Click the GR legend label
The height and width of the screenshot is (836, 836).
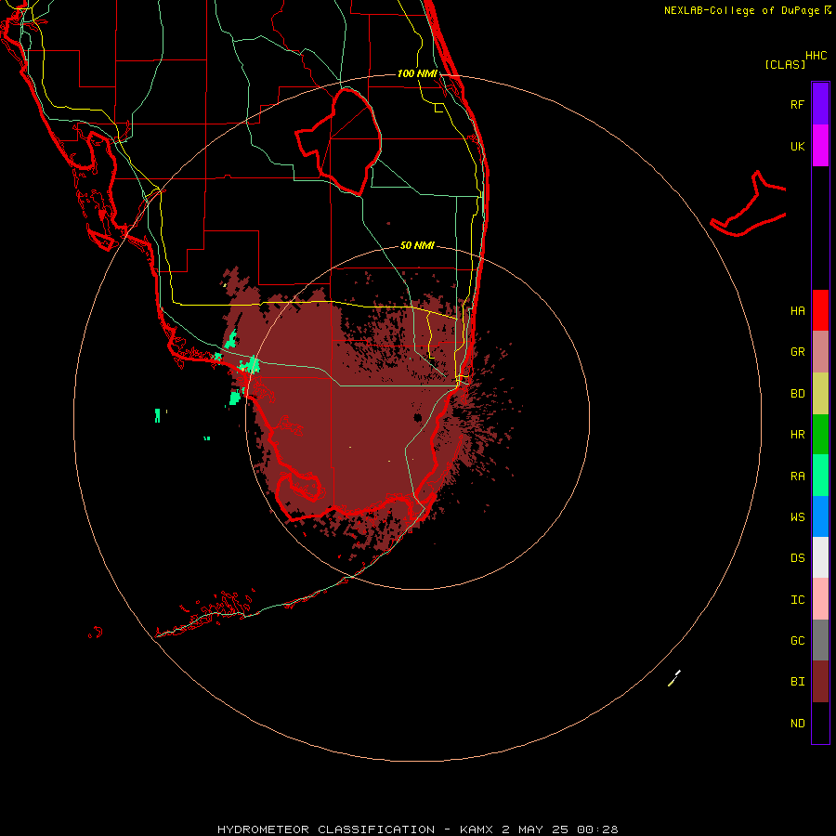click(797, 352)
